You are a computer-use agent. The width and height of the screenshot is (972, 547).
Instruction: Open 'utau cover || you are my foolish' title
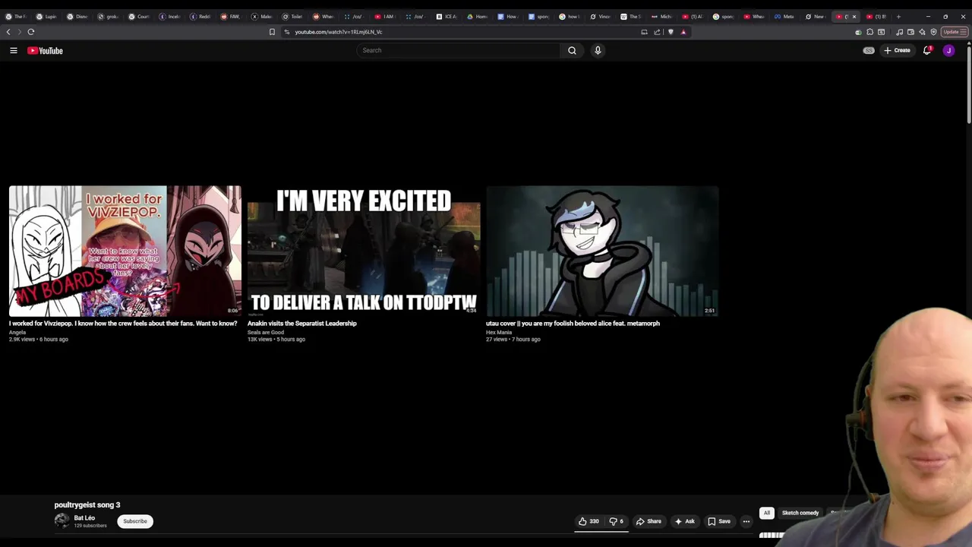pyautogui.click(x=573, y=324)
